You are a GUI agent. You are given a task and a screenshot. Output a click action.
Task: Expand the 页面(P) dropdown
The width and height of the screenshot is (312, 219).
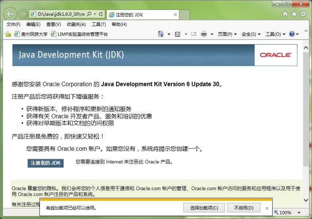click(227, 34)
